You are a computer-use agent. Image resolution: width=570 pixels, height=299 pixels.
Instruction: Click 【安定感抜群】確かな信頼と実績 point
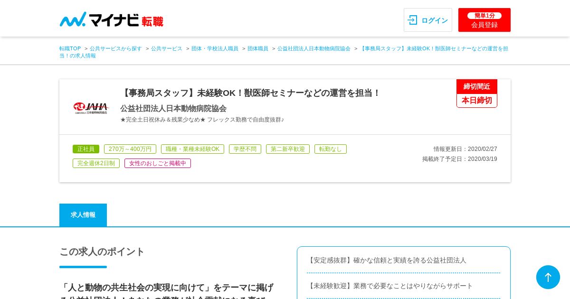387,260
